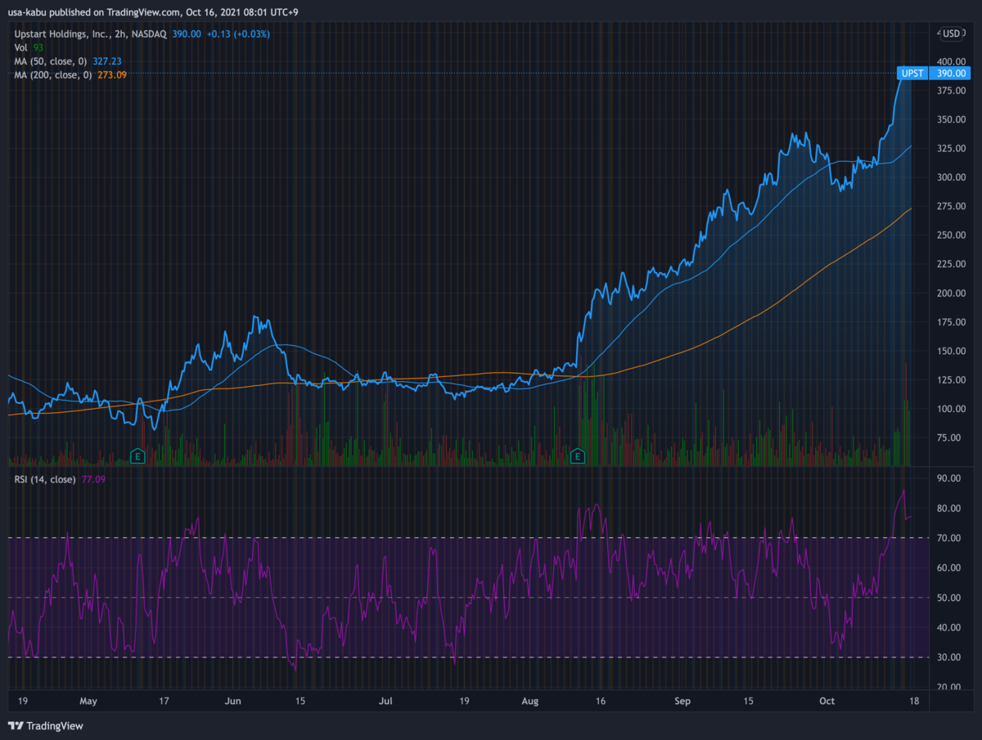Click the May label on time axis
Viewport: 982px width, 740px height.
[x=88, y=701]
